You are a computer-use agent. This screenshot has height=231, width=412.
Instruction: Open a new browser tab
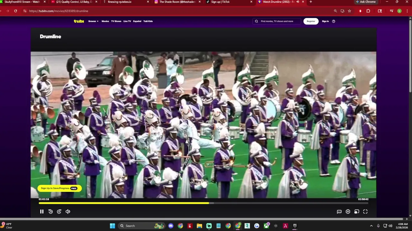tap(311, 2)
